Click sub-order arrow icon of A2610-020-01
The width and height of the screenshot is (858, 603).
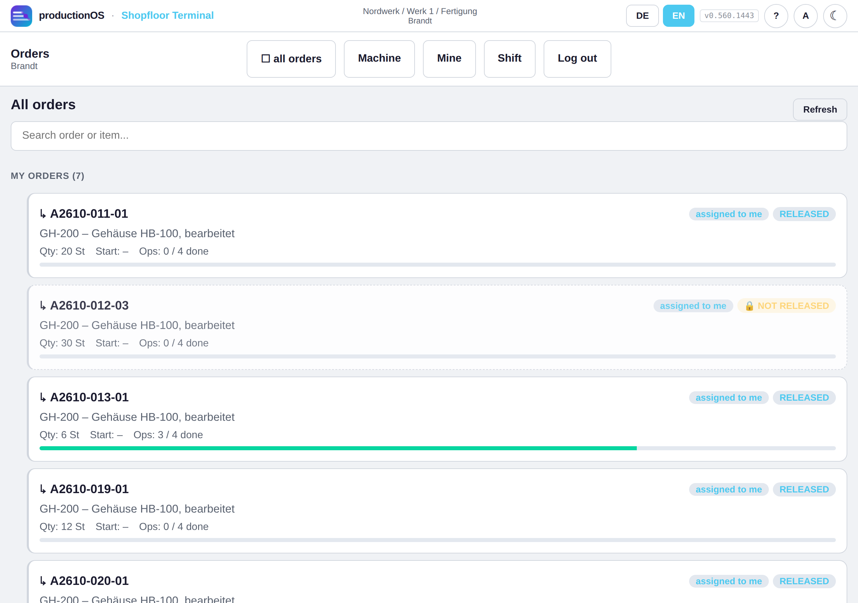43,581
